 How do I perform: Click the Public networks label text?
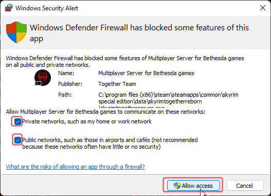coord(110,144)
